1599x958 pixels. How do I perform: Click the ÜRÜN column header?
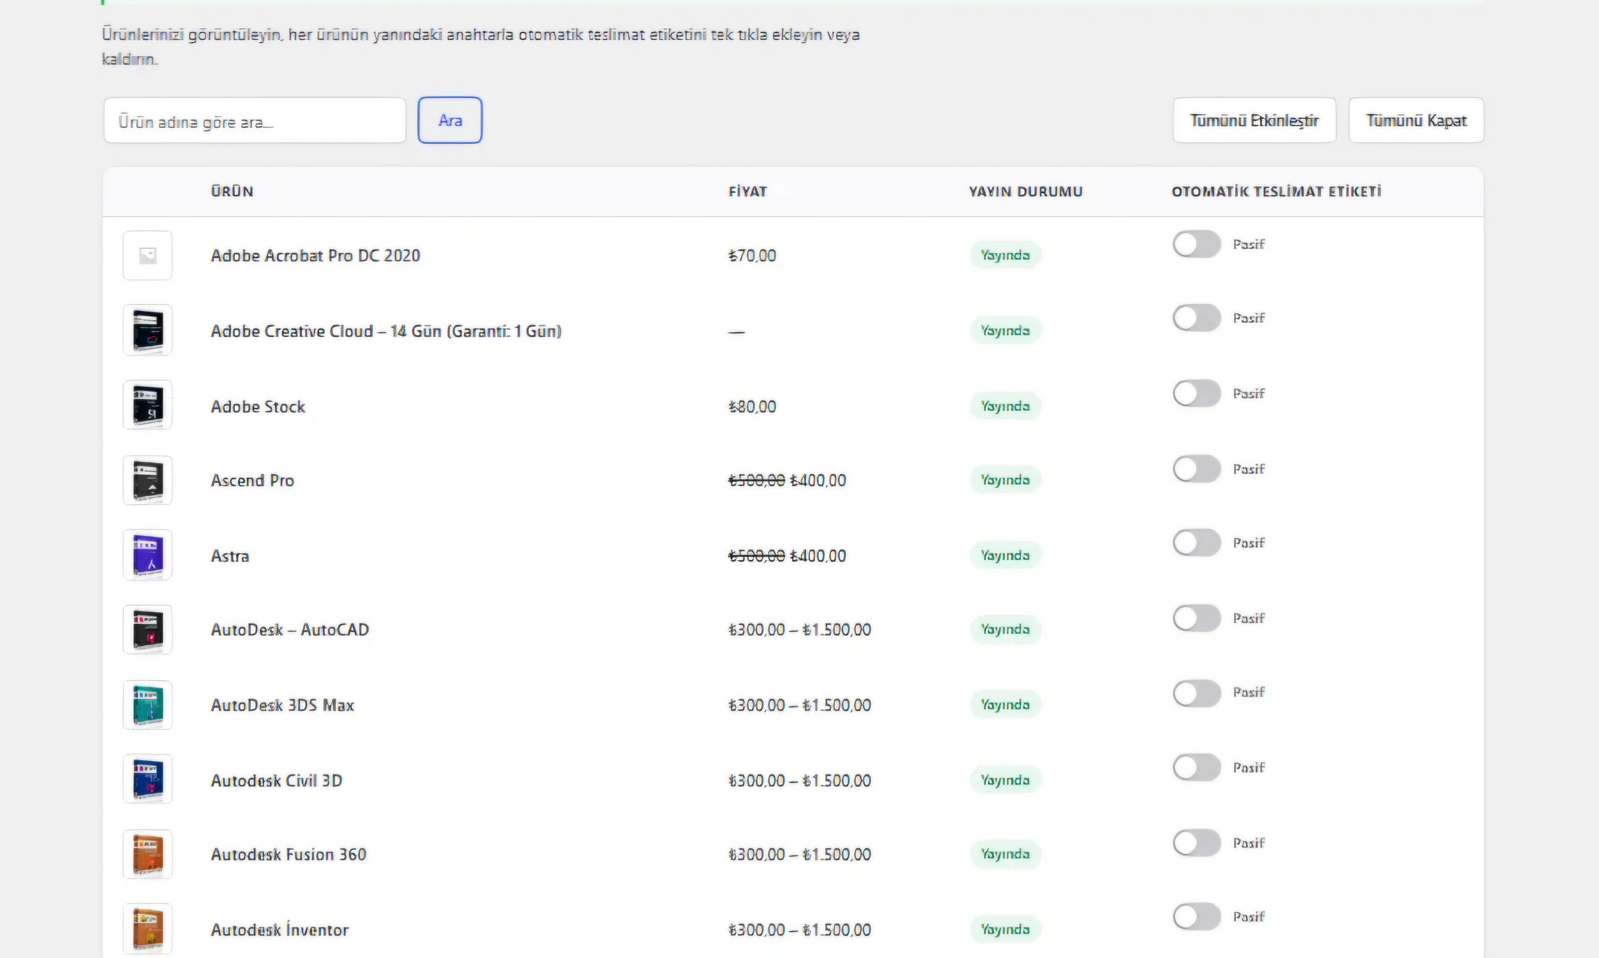232,191
